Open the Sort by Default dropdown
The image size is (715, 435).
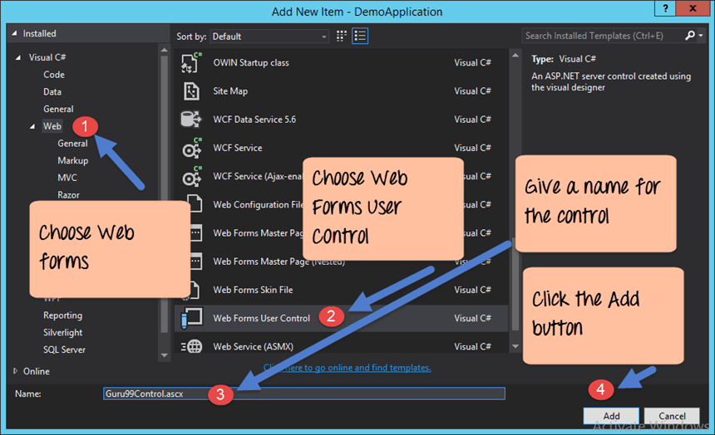pyautogui.click(x=270, y=37)
